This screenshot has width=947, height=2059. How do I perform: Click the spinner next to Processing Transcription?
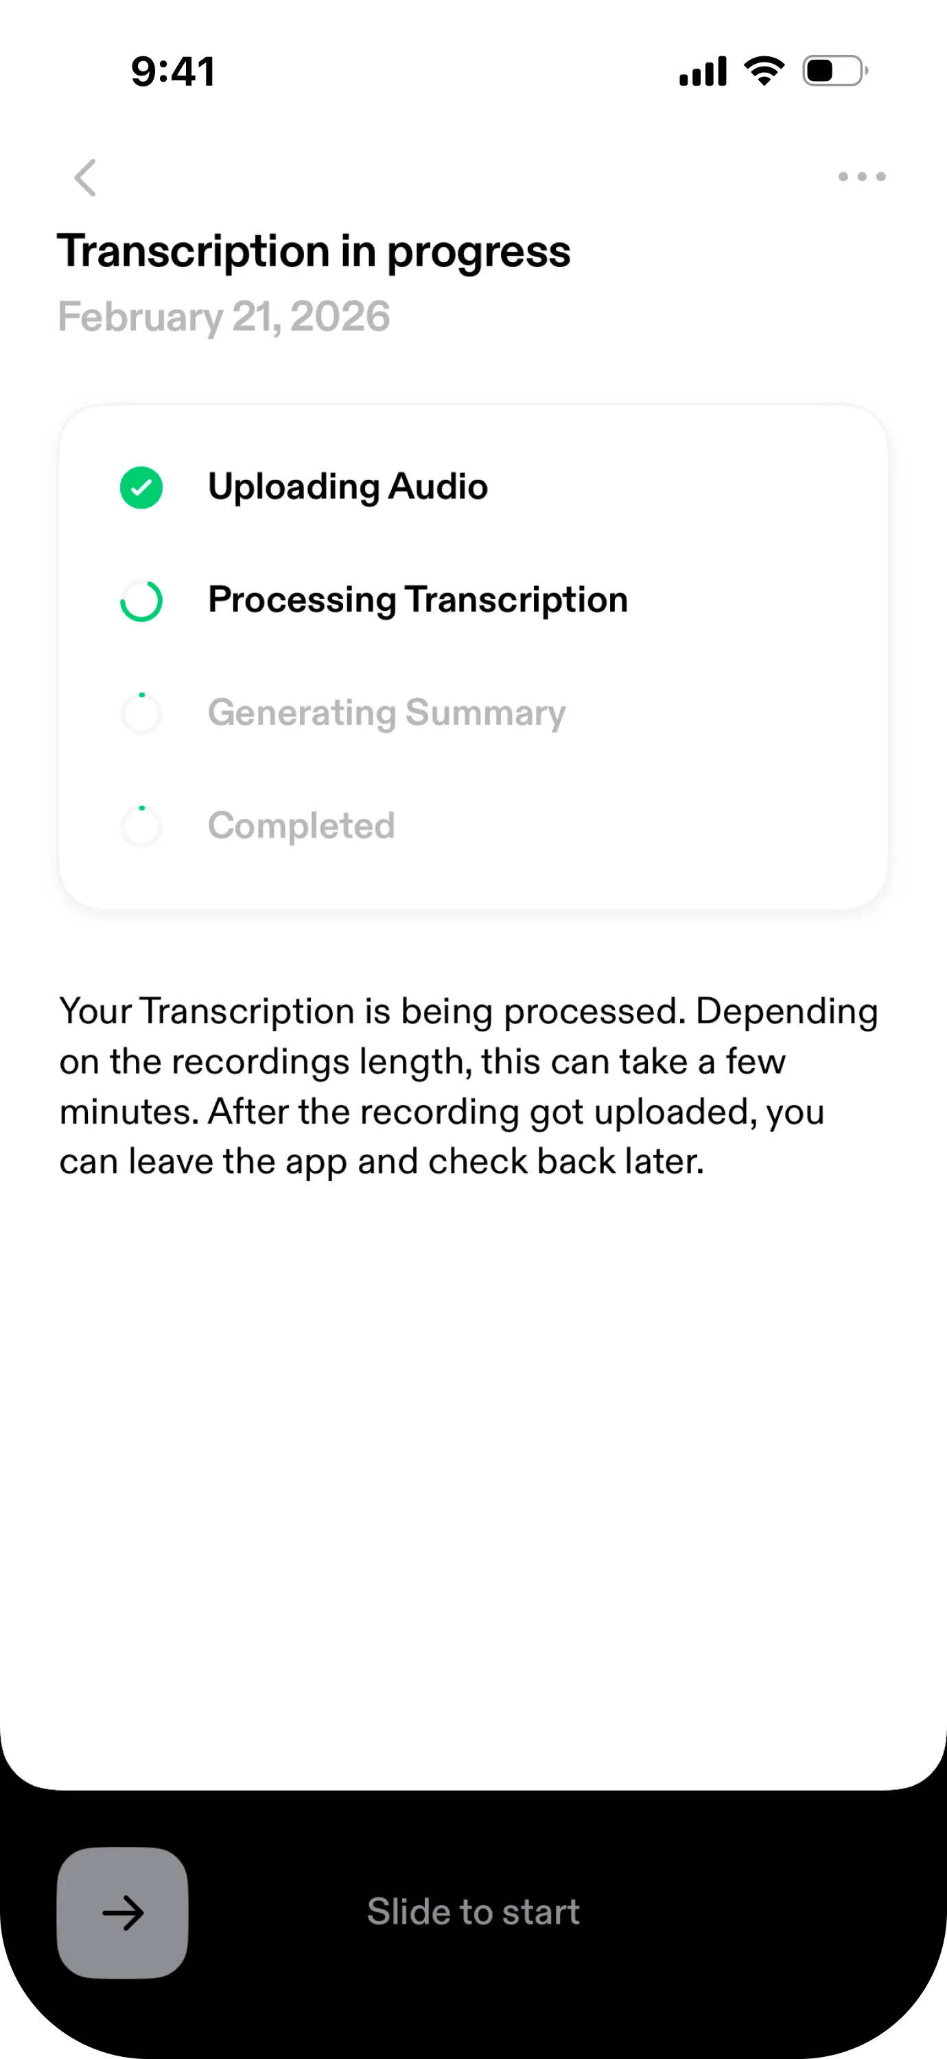point(141,601)
